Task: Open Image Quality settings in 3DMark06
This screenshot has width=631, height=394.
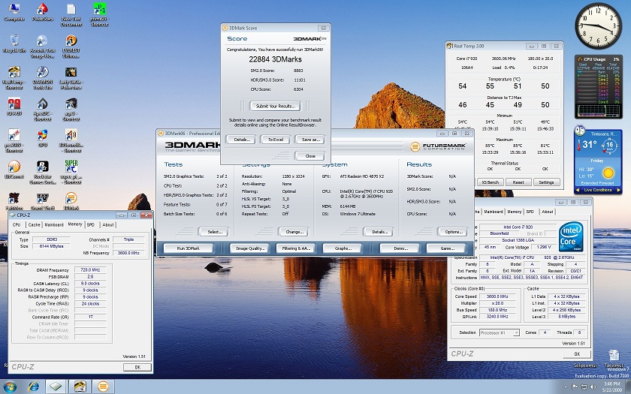Action: click(249, 248)
